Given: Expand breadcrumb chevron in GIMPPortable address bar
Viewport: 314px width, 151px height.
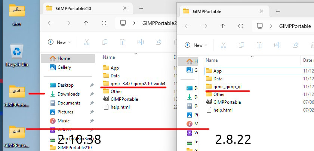Looking at the screenshot, I should (x=271, y=26).
